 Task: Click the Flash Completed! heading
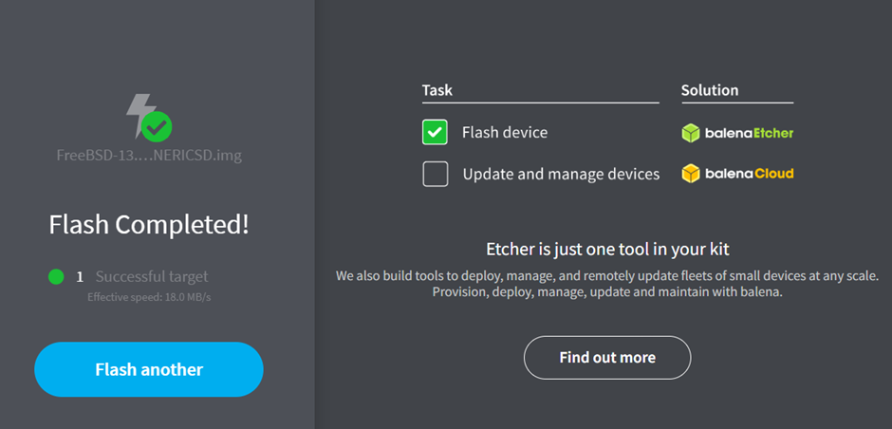149,225
